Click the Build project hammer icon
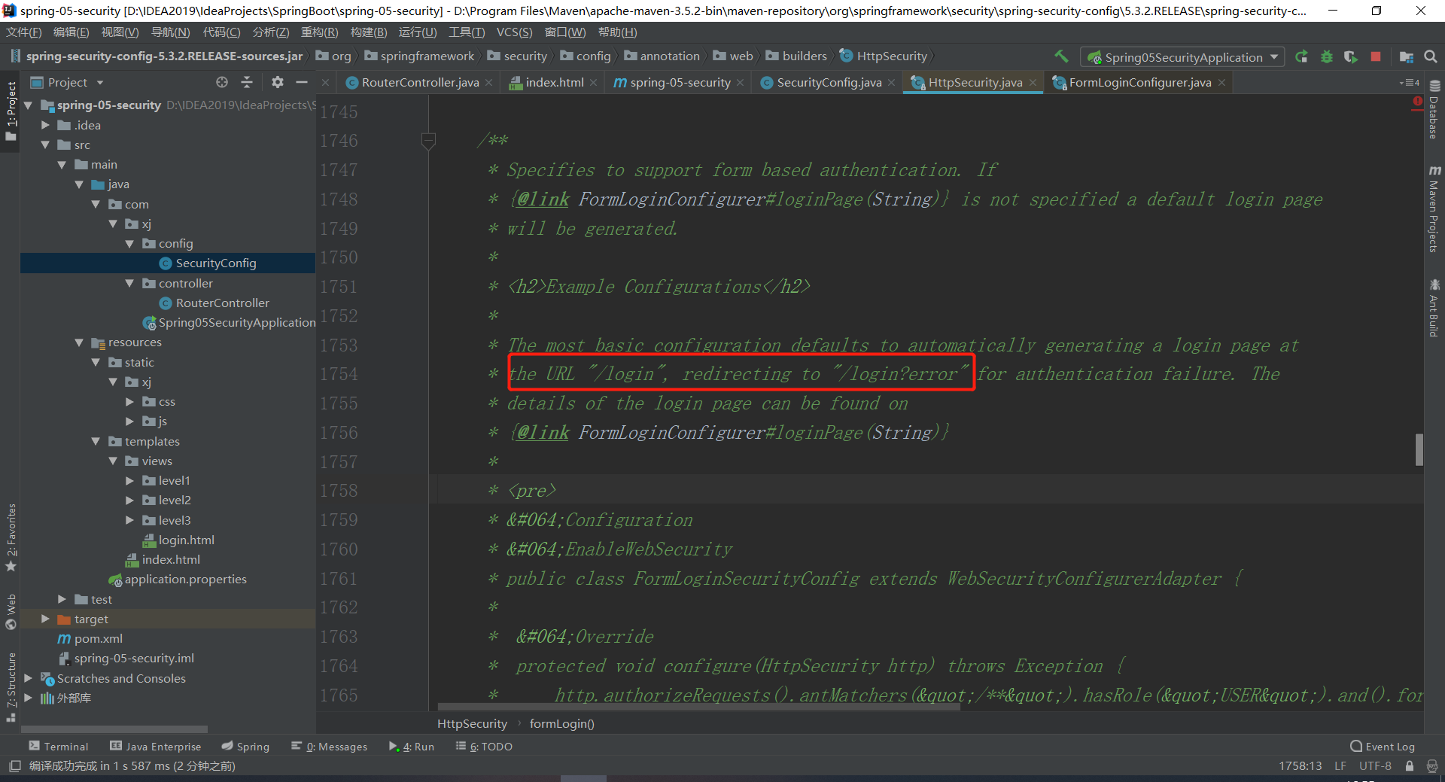 1061,56
